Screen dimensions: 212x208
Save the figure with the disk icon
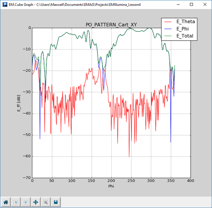coord(56,202)
